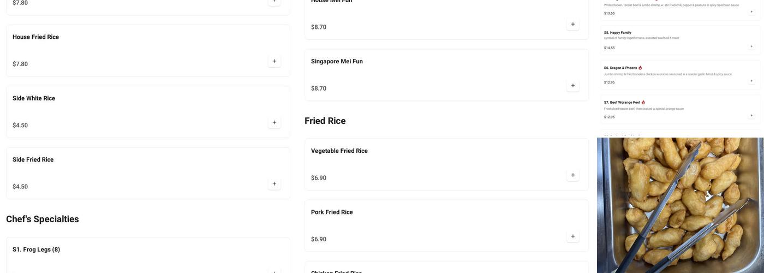Select the Singapore Mei Fun item title
Image resolution: width=764 pixels, height=273 pixels.
click(x=337, y=61)
